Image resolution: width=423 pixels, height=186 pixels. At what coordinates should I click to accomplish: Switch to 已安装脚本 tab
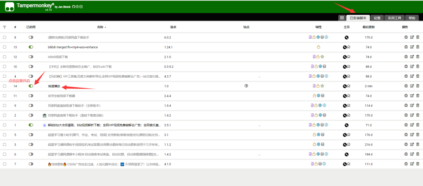358,18
